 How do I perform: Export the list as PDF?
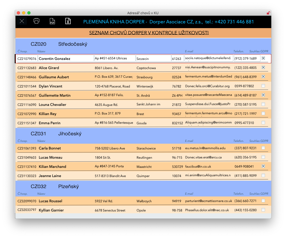52,22
